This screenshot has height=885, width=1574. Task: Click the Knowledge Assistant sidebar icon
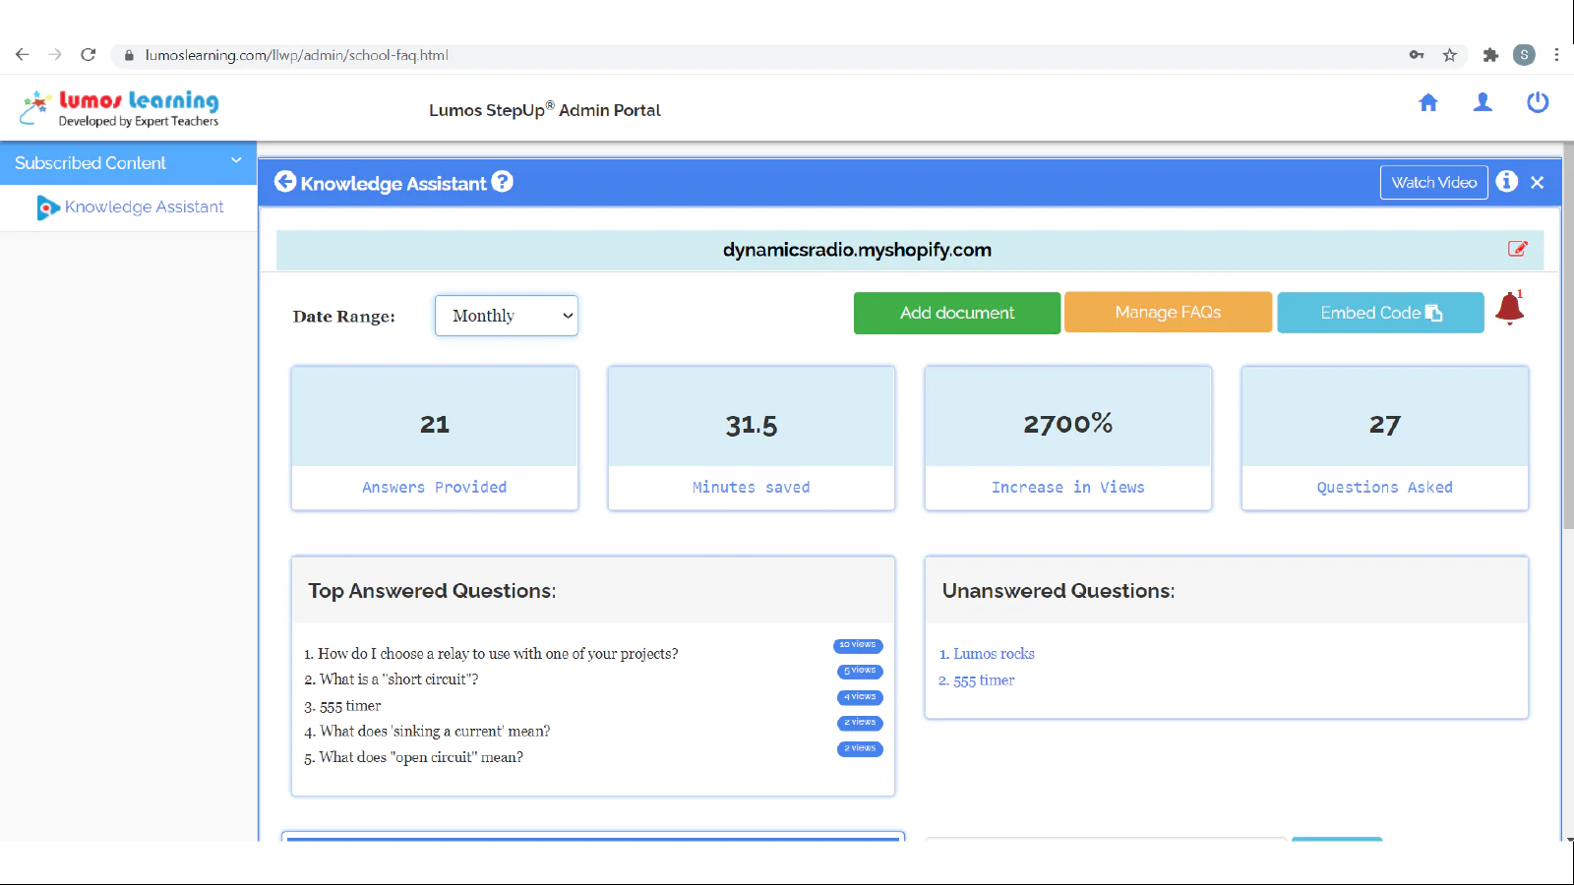tap(47, 207)
